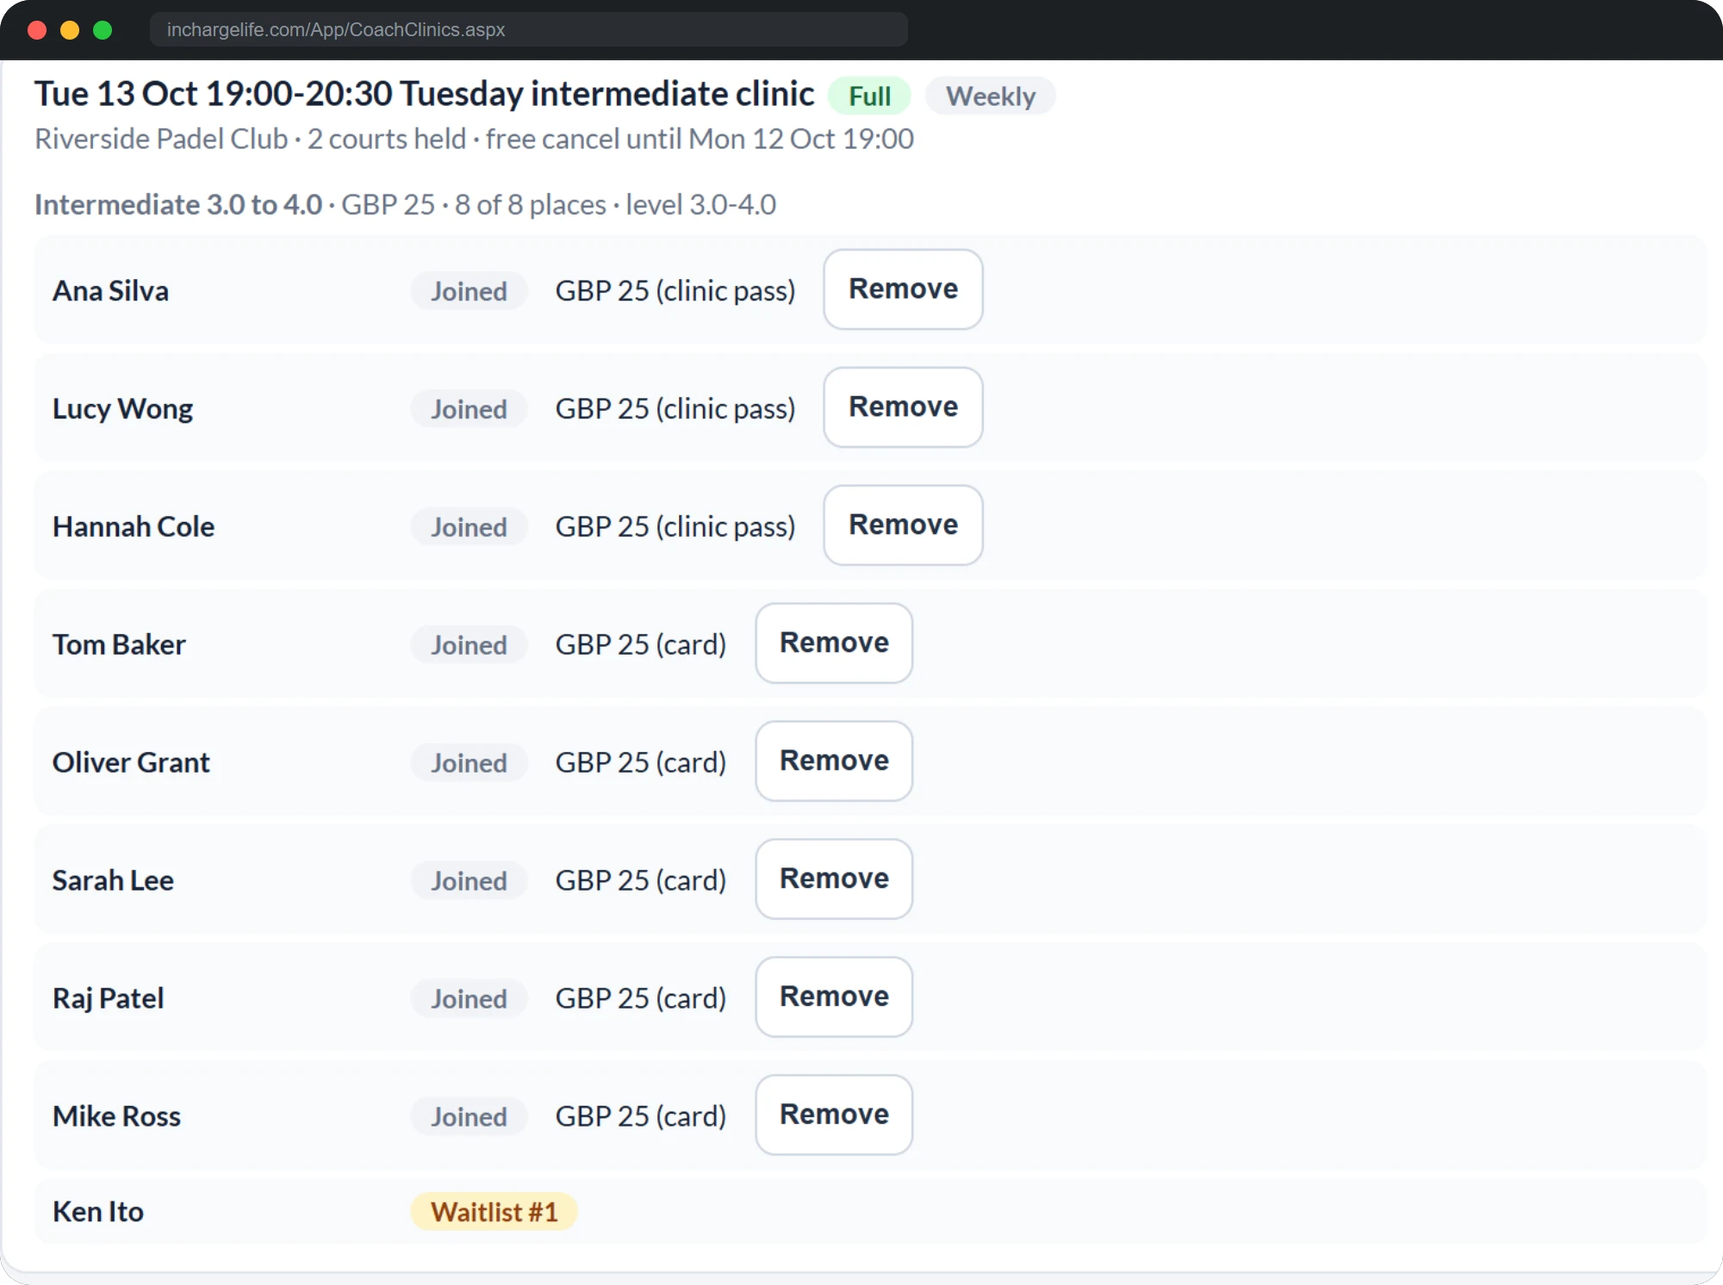The image size is (1723, 1285).
Task: Click the Tuesday intermediate clinic heading
Action: [424, 94]
